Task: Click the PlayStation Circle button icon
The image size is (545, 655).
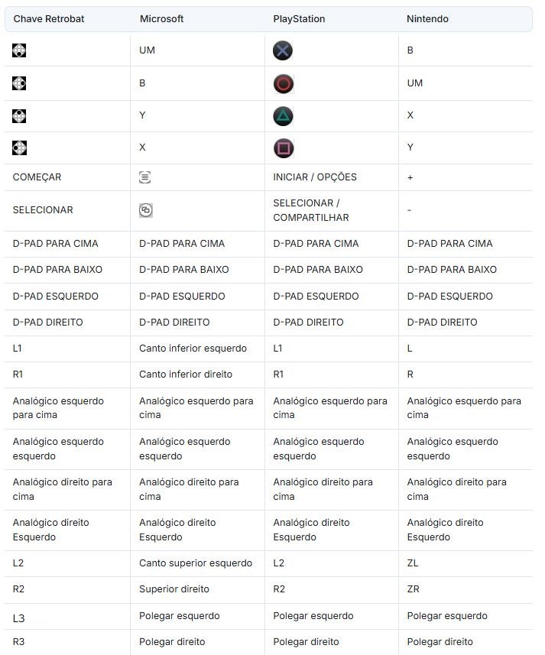Action: coord(283,83)
